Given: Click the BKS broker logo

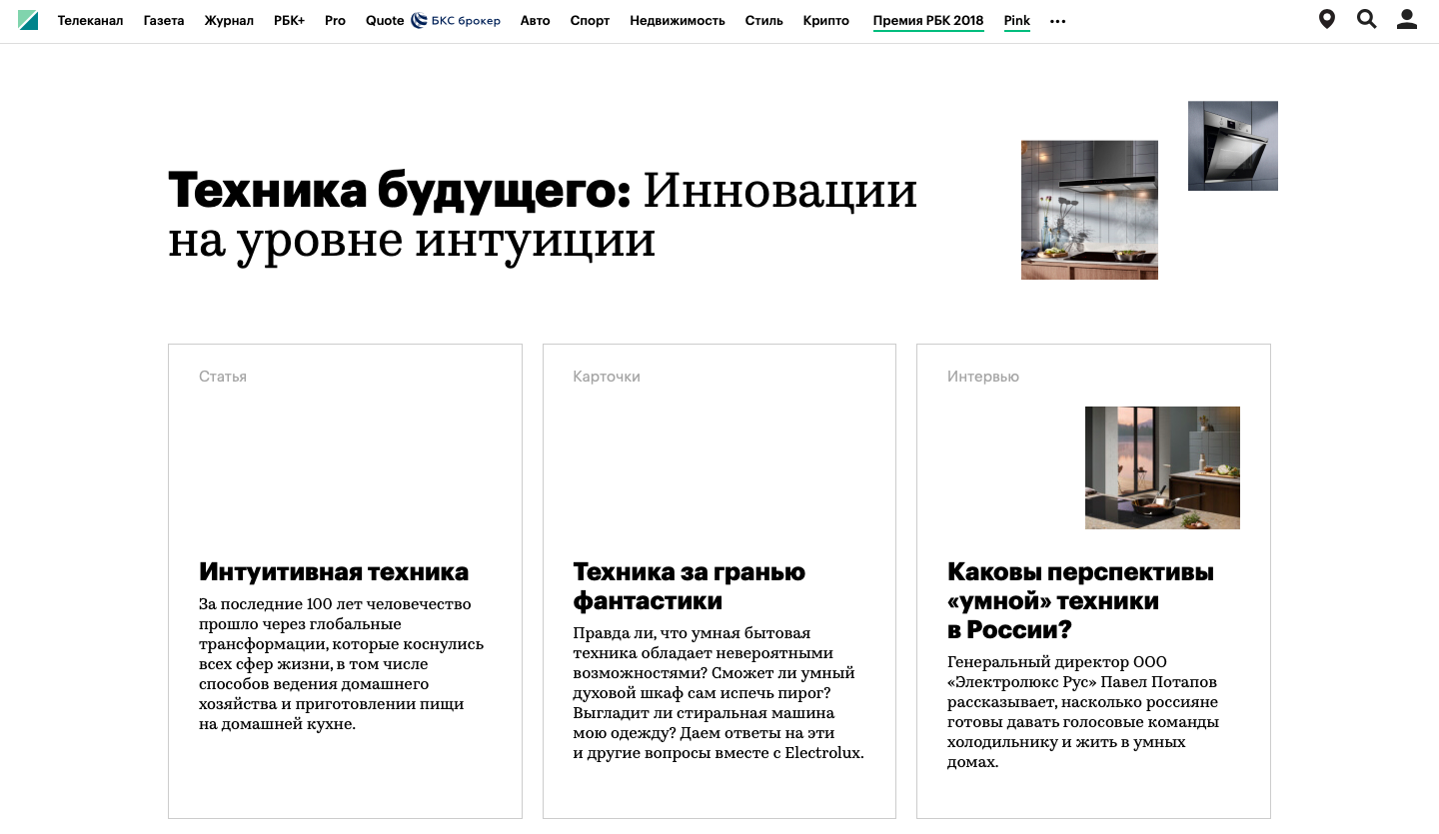Looking at the screenshot, I should point(456,20).
